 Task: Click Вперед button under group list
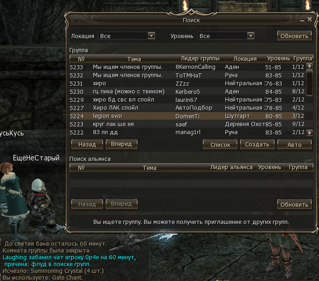(122, 144)
